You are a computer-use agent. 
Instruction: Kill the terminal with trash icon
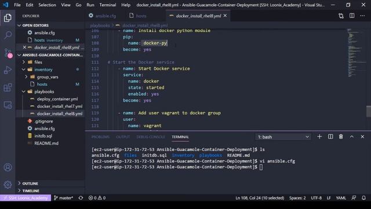click(x=341, y=137)
